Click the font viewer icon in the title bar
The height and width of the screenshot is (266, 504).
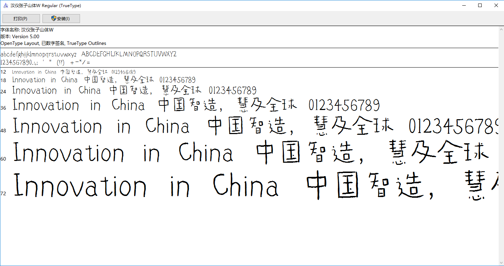click(x=5, y=5)
